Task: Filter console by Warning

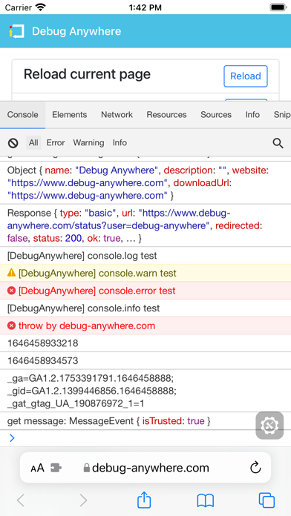Action: 88,143
